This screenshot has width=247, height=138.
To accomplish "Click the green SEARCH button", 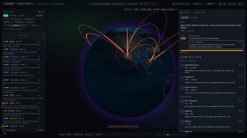I will [x=154, y=4].
